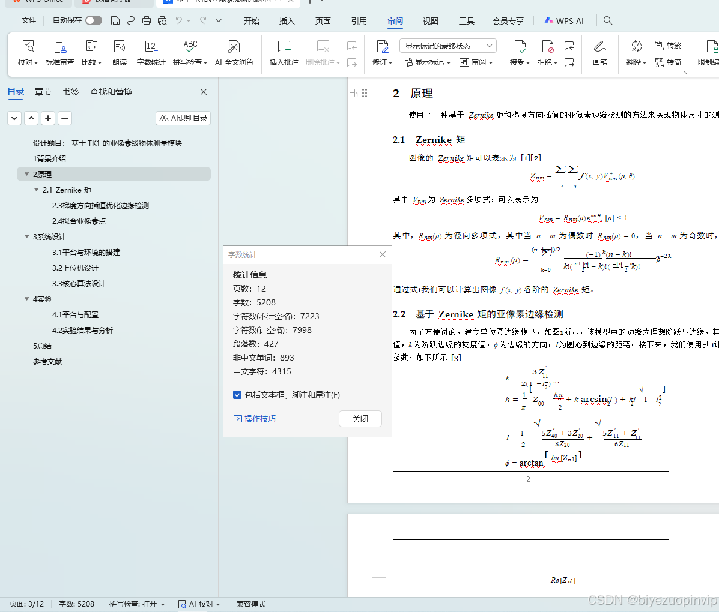This screenshot has height=612, width=719.
Task: Click the plus button in outline panel
Action: pos(48,118)
